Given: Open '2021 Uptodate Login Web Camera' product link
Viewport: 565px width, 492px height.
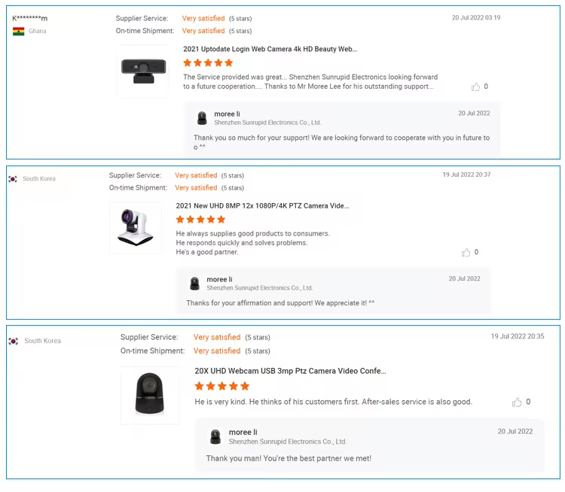Looking at the screenshot, I should tap(270, 49).
